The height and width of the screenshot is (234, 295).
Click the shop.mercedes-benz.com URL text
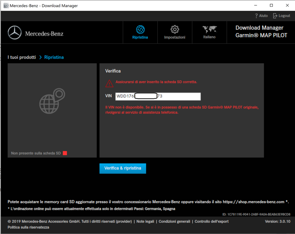pyautogui.click(x=253, y=202)
